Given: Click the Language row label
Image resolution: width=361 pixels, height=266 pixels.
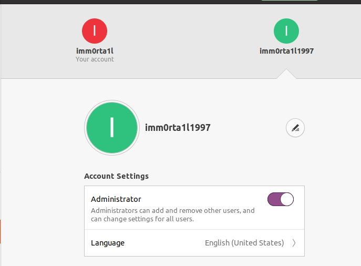Looking at the screenshot, I should (108, 243).
